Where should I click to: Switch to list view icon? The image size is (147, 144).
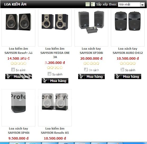click(x=93, y=4)
